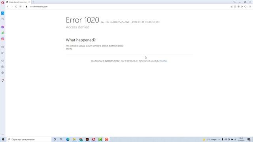Switch to Opera on the taskbar
Screen dimensions: 253x142
[94, 139]
